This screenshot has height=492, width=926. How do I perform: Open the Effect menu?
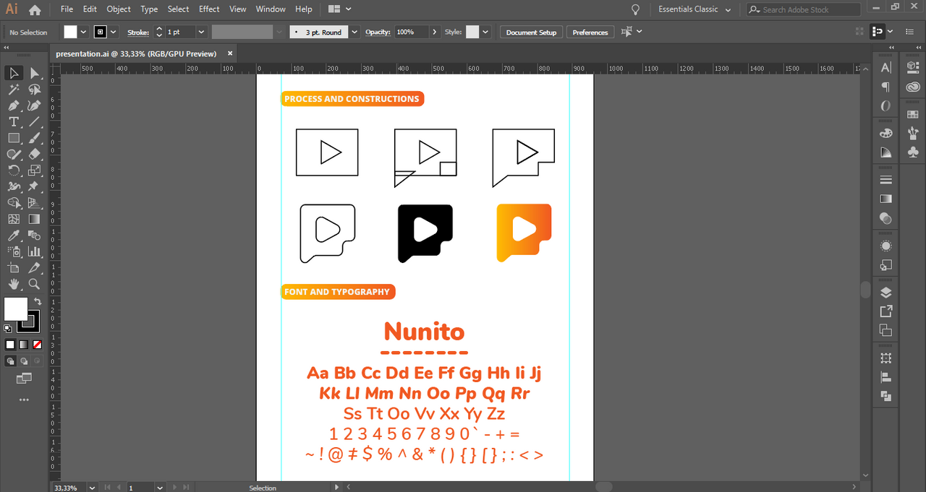(209, 9)
